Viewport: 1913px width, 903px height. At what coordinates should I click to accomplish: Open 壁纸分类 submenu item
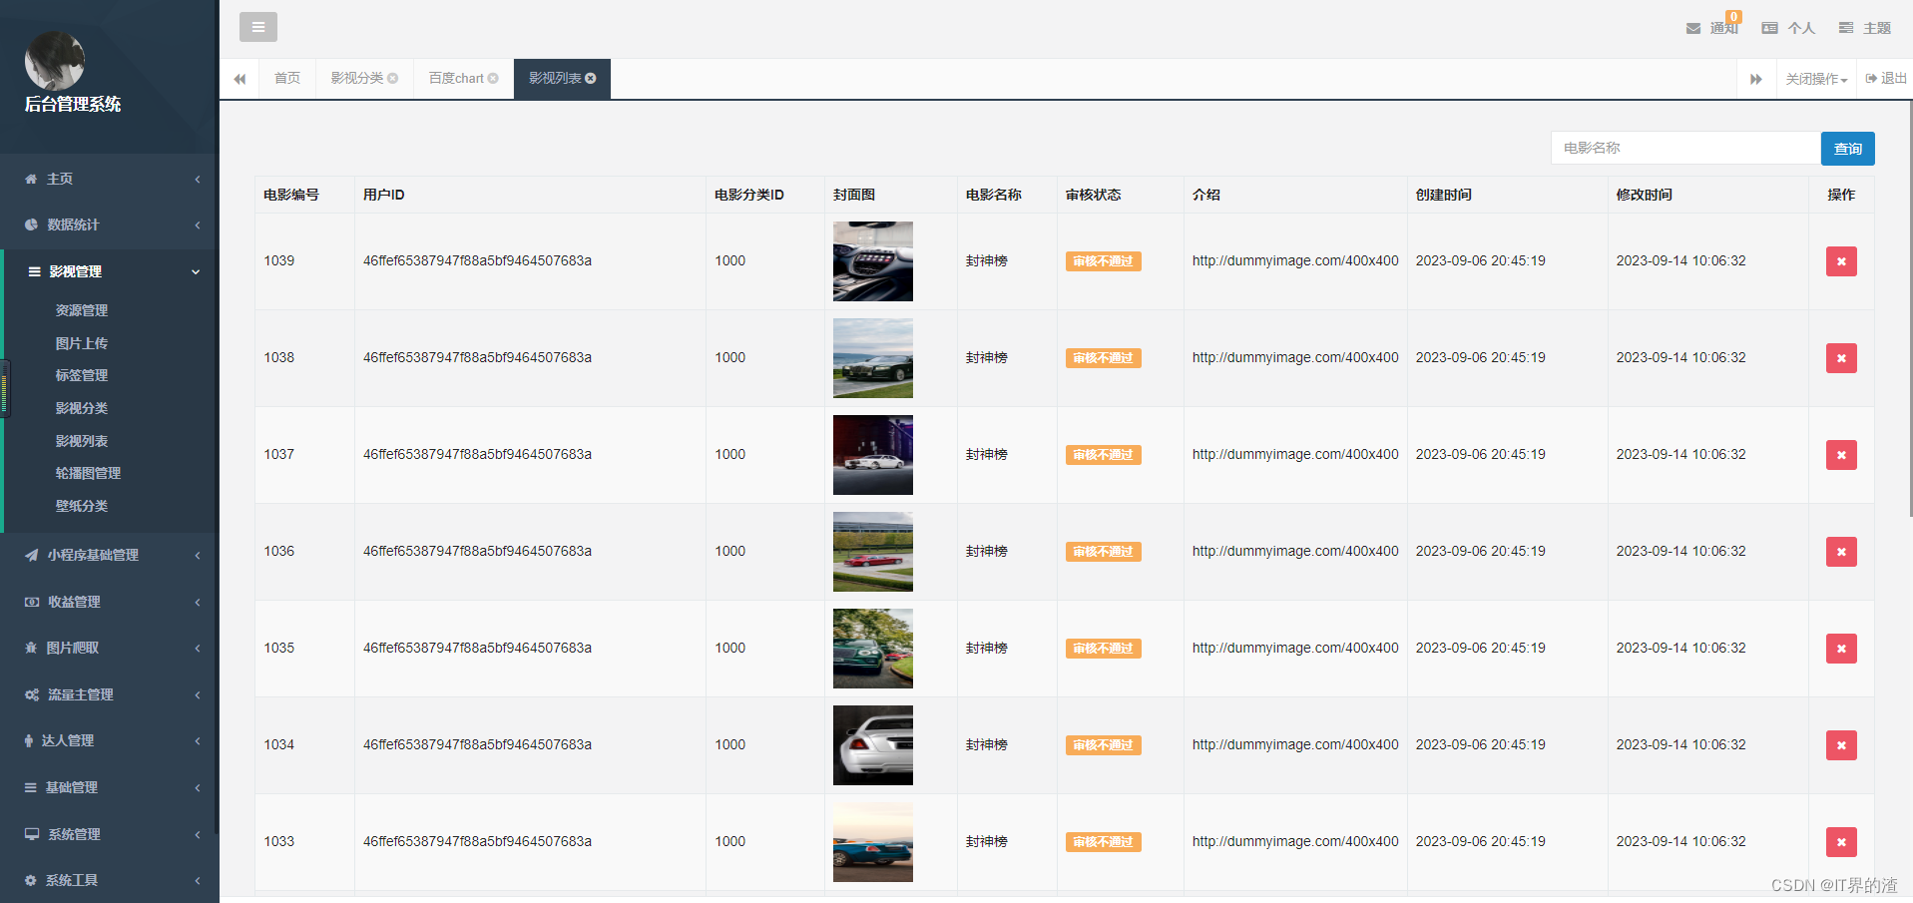(x=82, y=506)
